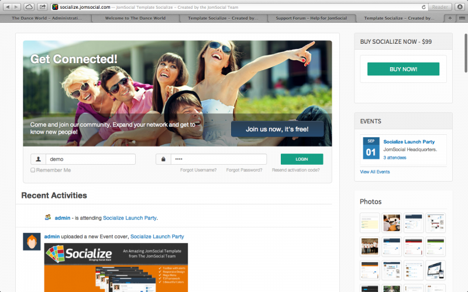Switch to The Dance World Administration tab
468x292 pixels.
46,18
